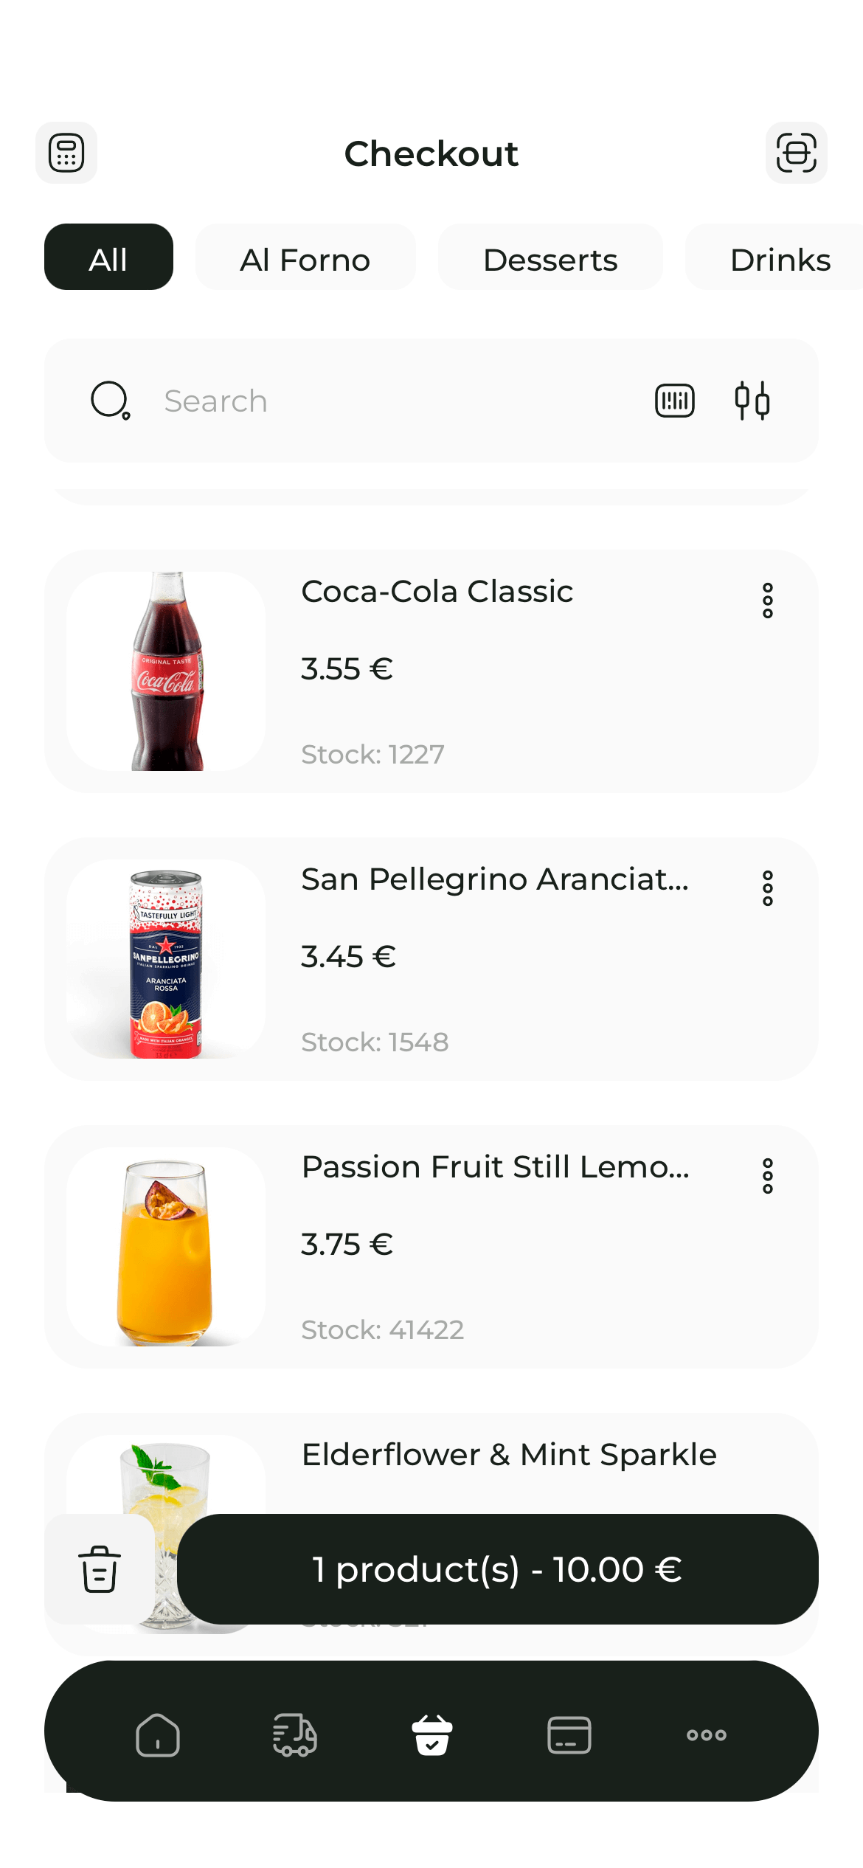Viewport: 863px width, 1868px height.
Task: Select the checkout basket navigation icon
Action: pos(431,1734)
